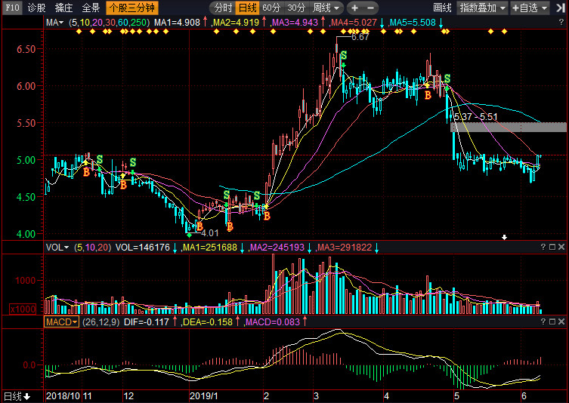569x403 pixels.
Task: Click the help question mark on VOL panel
Action: 543,247
